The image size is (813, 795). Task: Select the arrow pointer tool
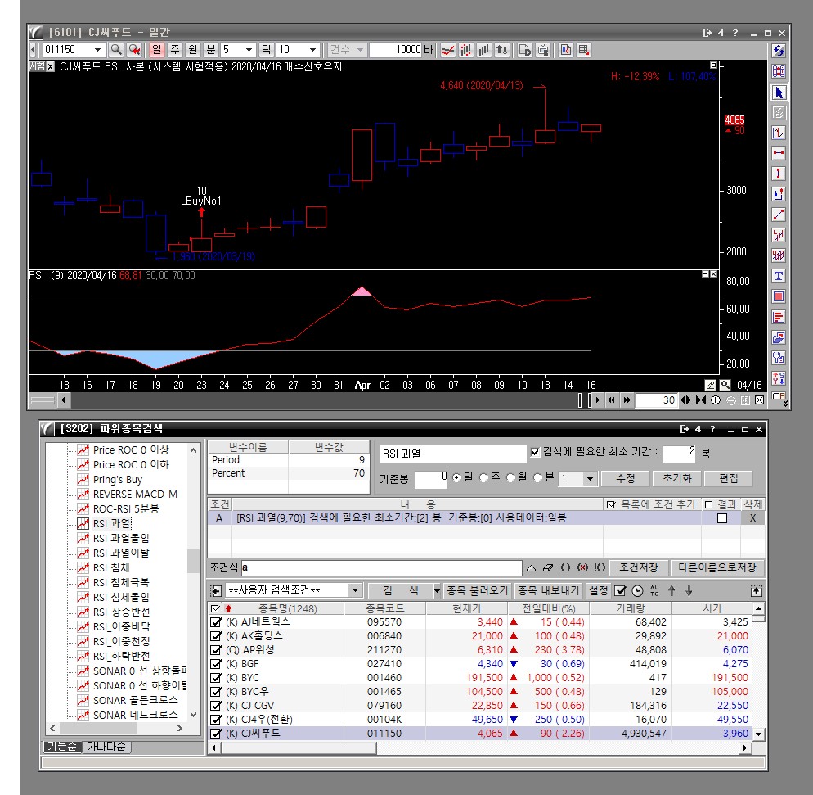coord(778,93)
